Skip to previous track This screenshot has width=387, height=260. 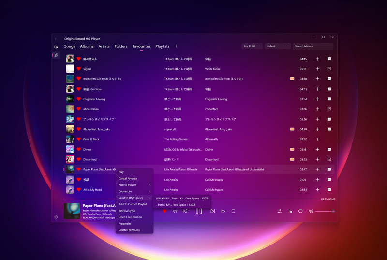pos(185,211)
